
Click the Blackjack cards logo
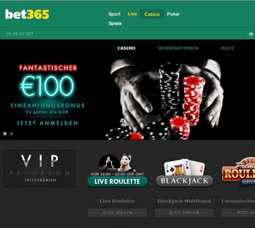click(x=184, y=173)
